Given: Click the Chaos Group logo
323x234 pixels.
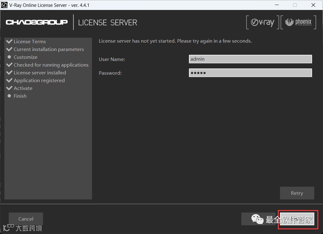Looking at the screenshot, I should (x=37, y=22).
